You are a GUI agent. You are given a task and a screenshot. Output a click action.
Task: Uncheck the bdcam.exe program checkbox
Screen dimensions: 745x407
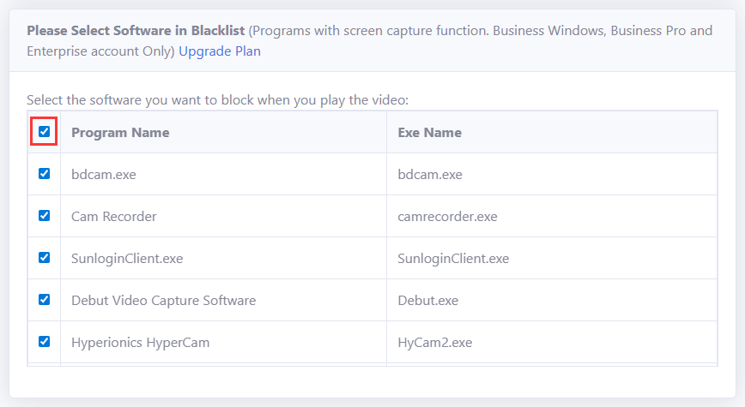click(44, 174)
